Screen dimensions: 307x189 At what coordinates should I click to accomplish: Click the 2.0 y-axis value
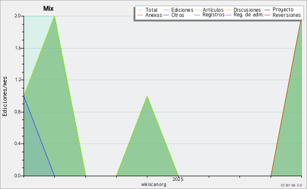pyautogui.click(x=17, y=16)
